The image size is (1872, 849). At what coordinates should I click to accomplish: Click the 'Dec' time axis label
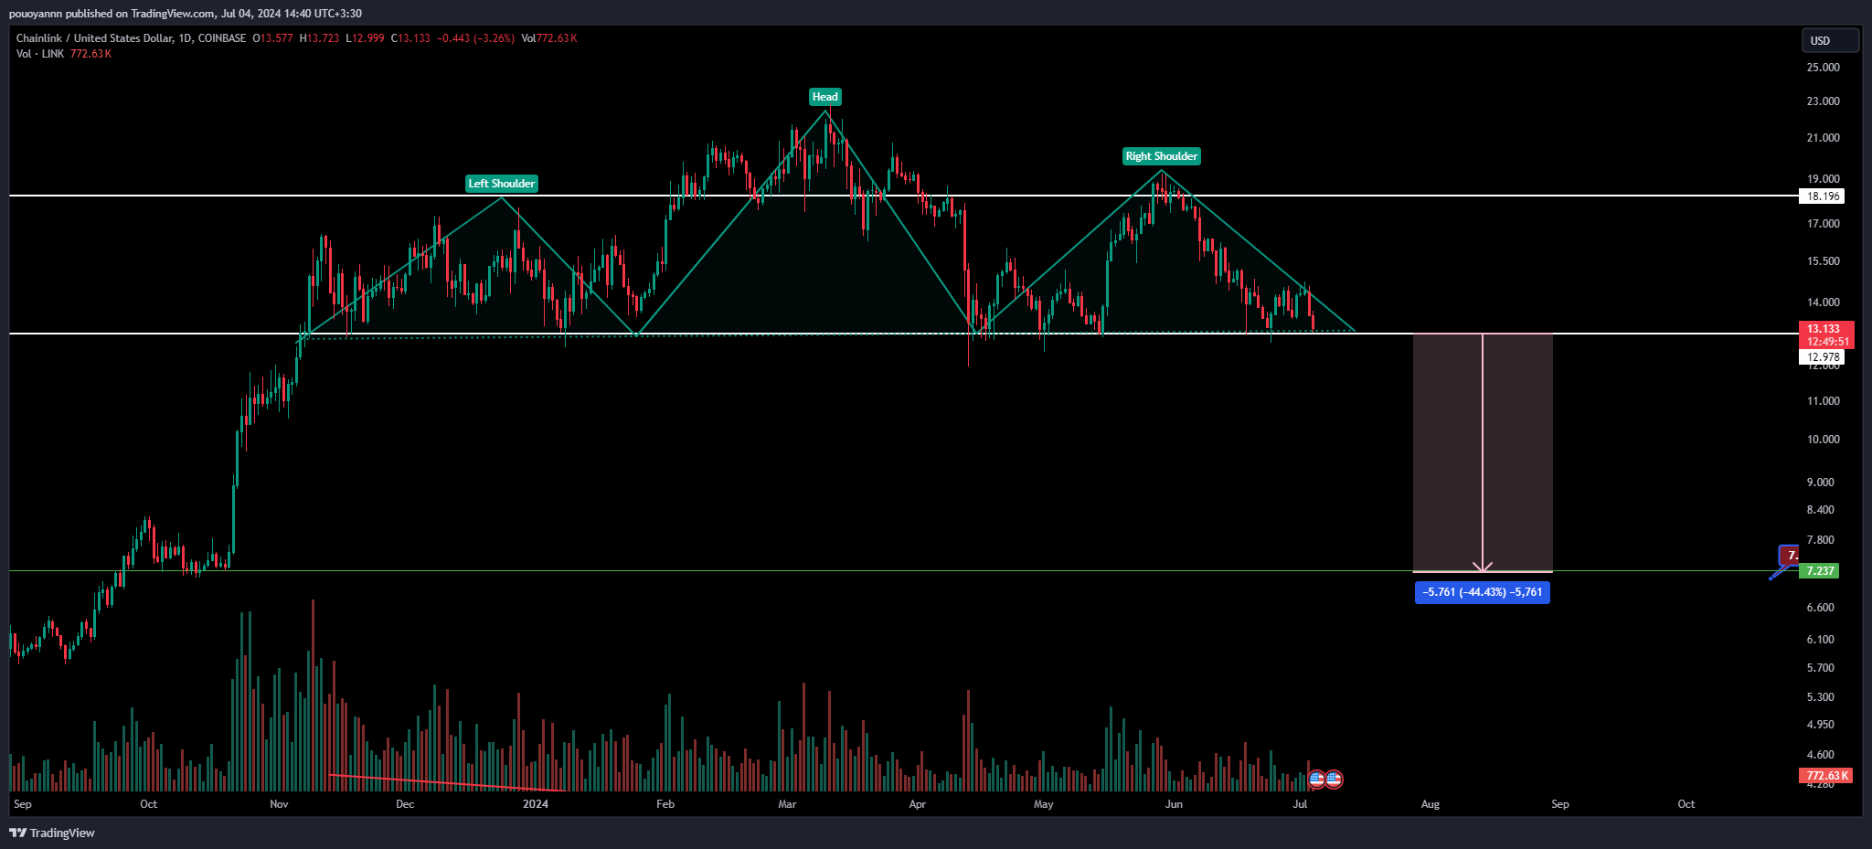tap(405, 804)
